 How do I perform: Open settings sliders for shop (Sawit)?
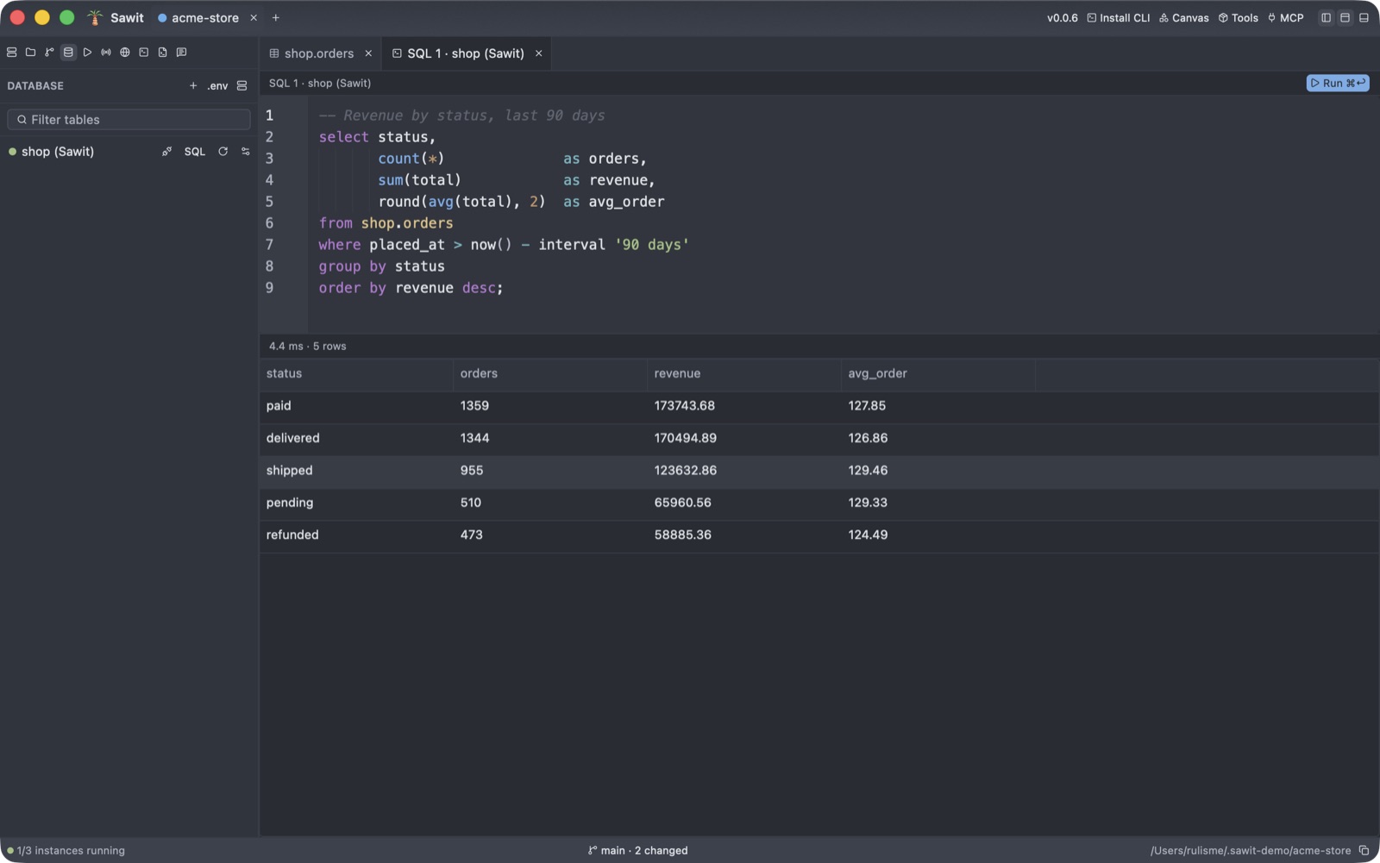coord(246,152)
